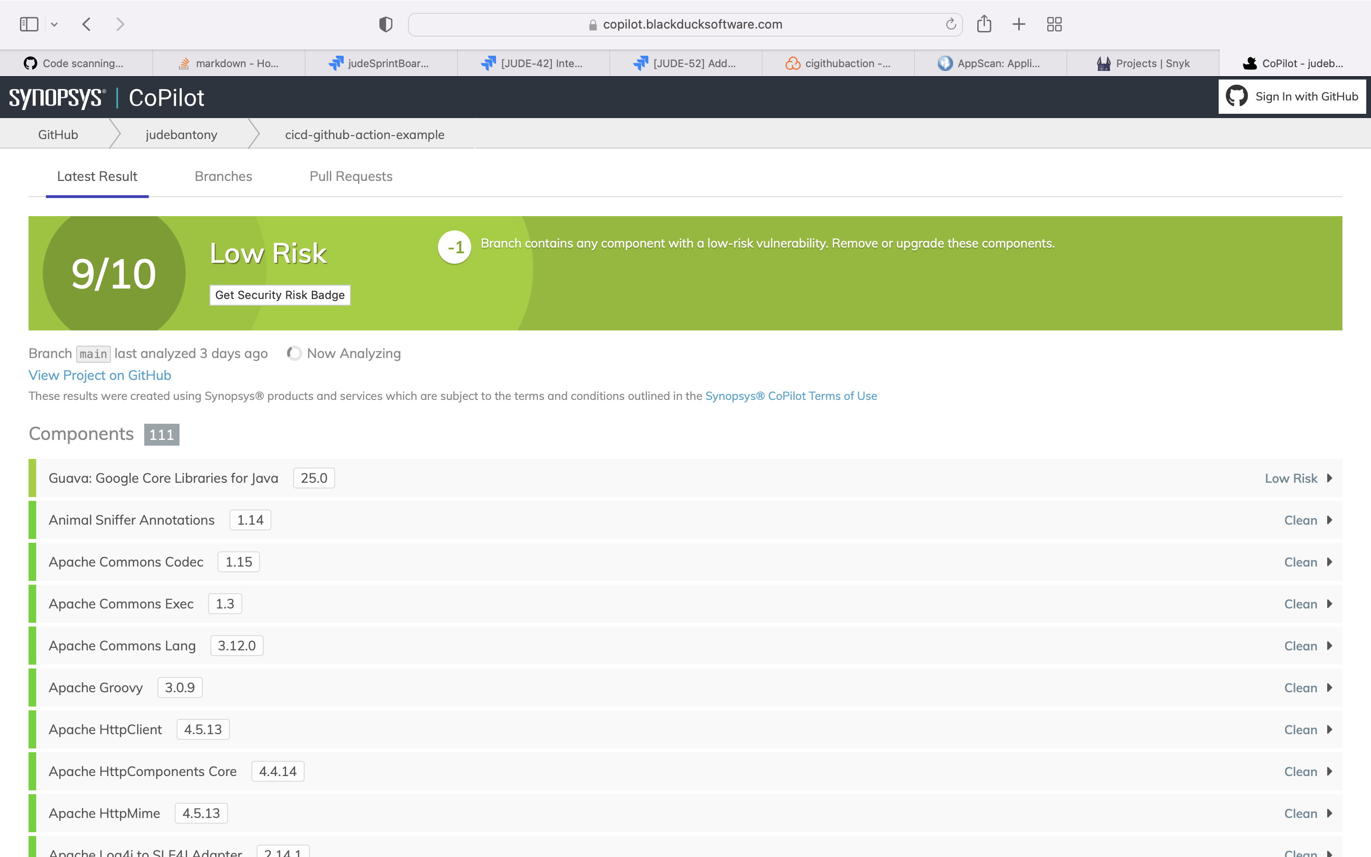Switch to the Branches tab
This screenshot has height=857, width=1371.
[x=223, y=176]
